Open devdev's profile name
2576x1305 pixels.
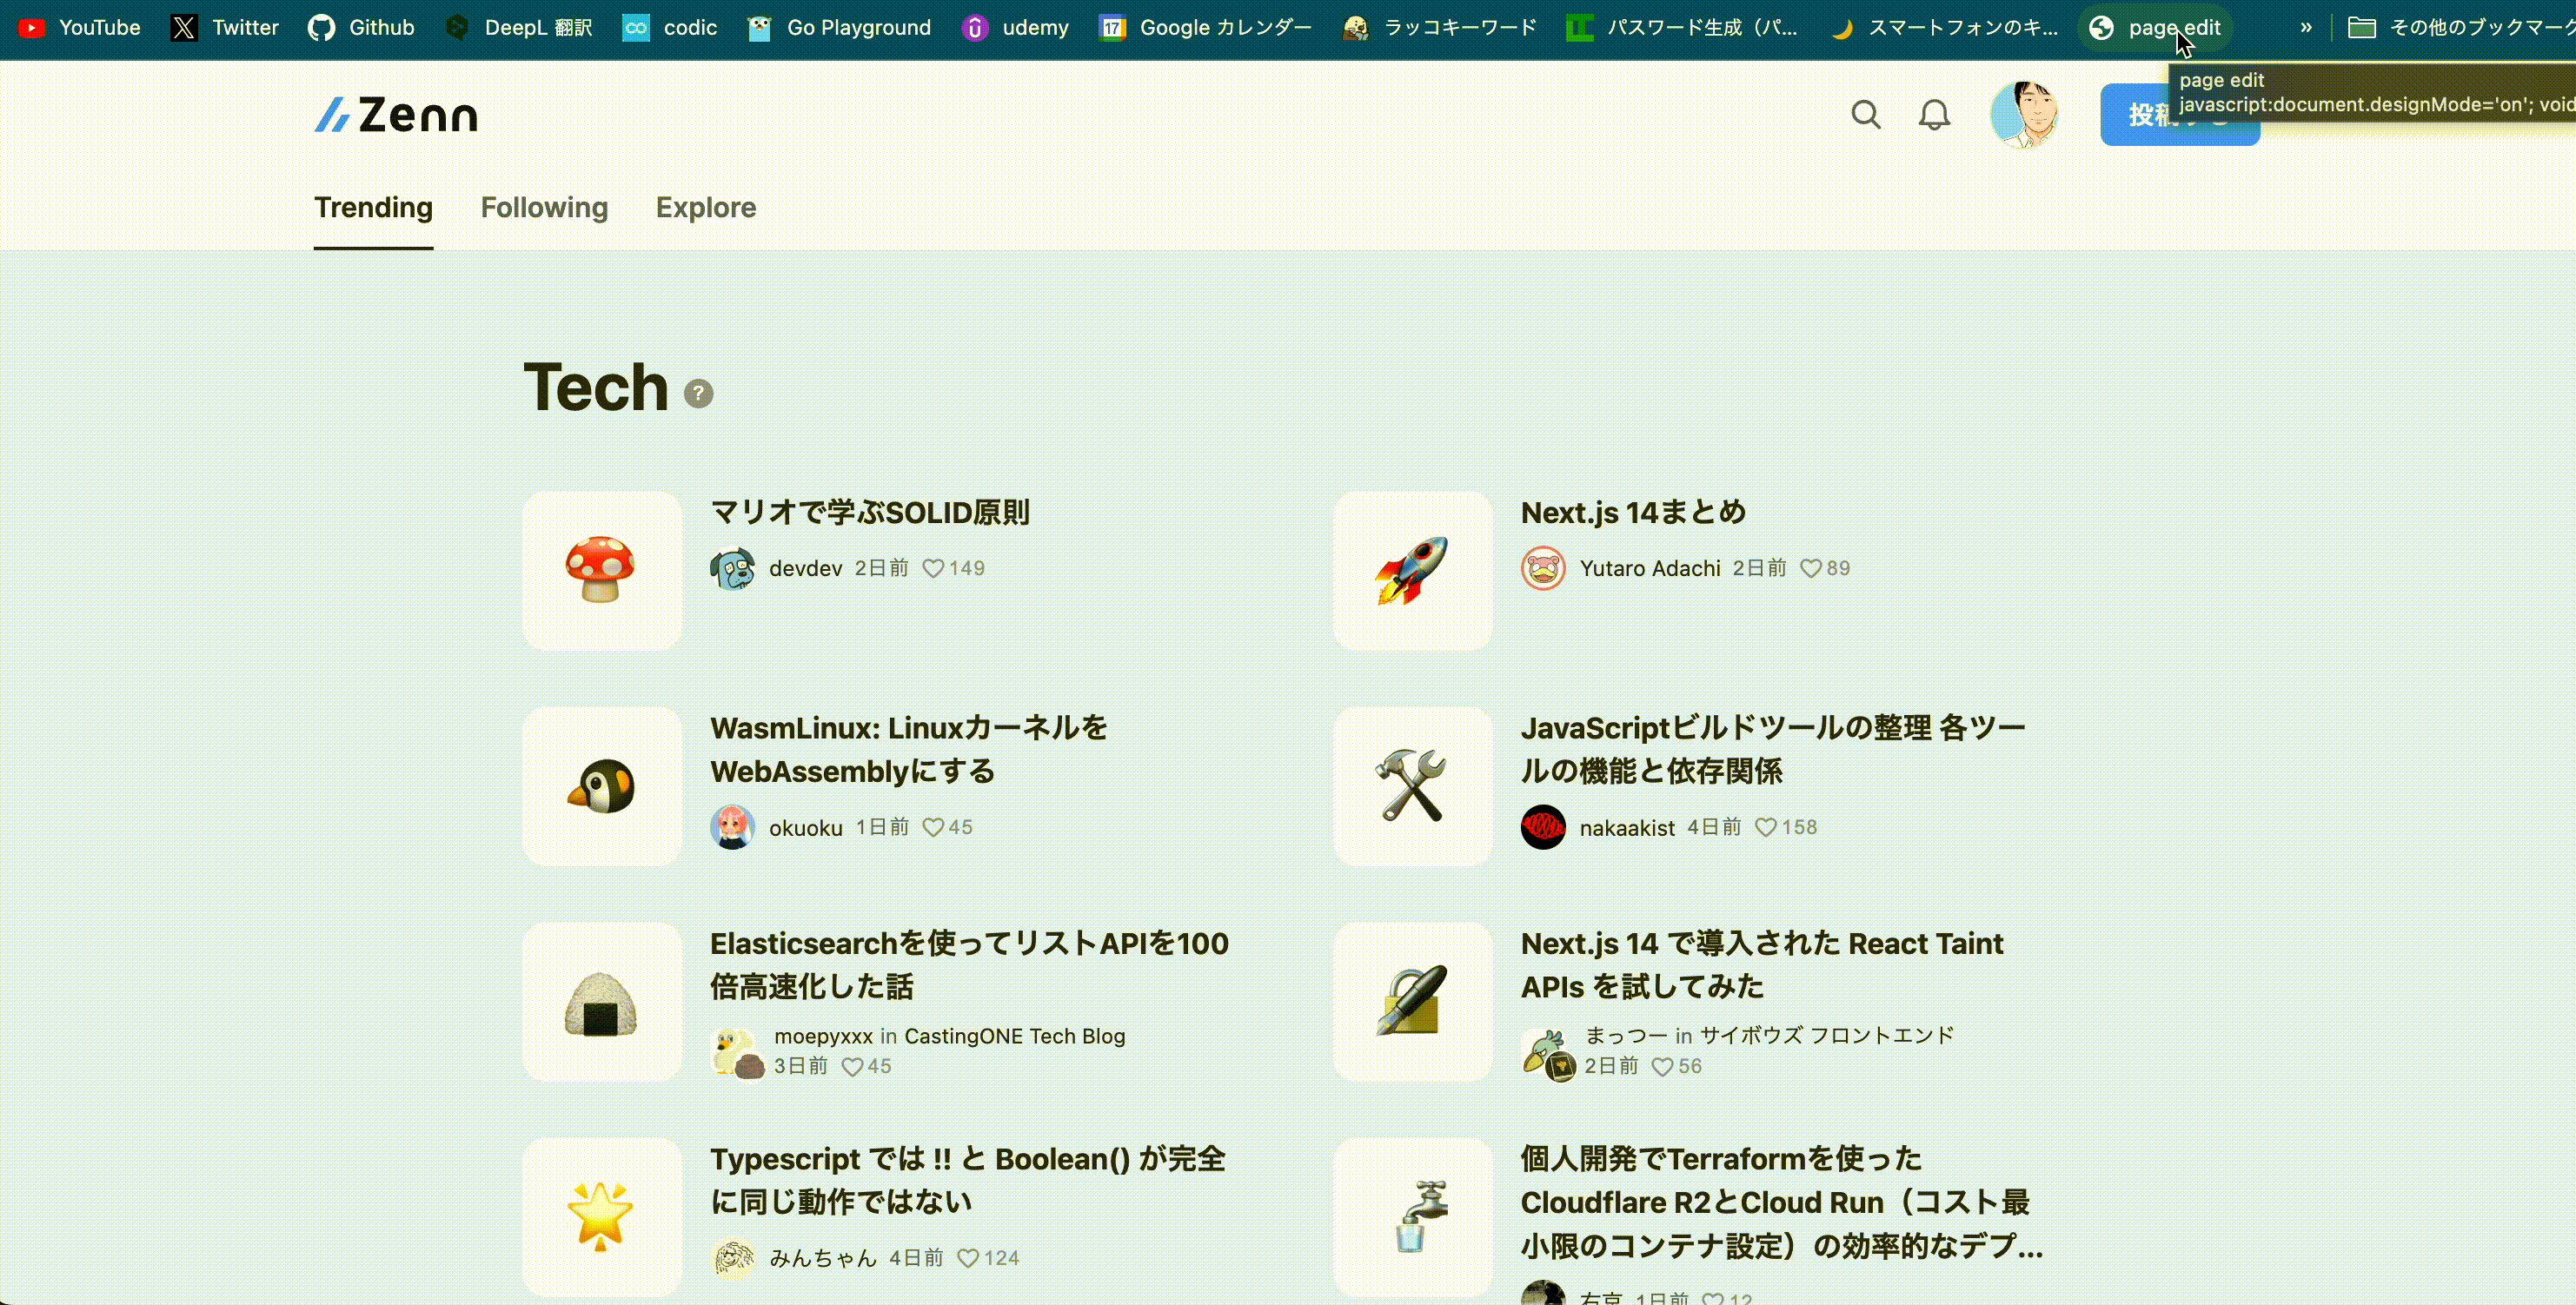coord(805,568)
